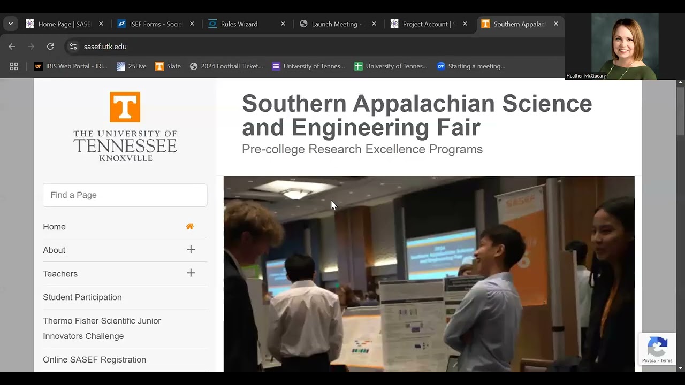Open the green University of Tennessee bookmark

click(391, 66)
